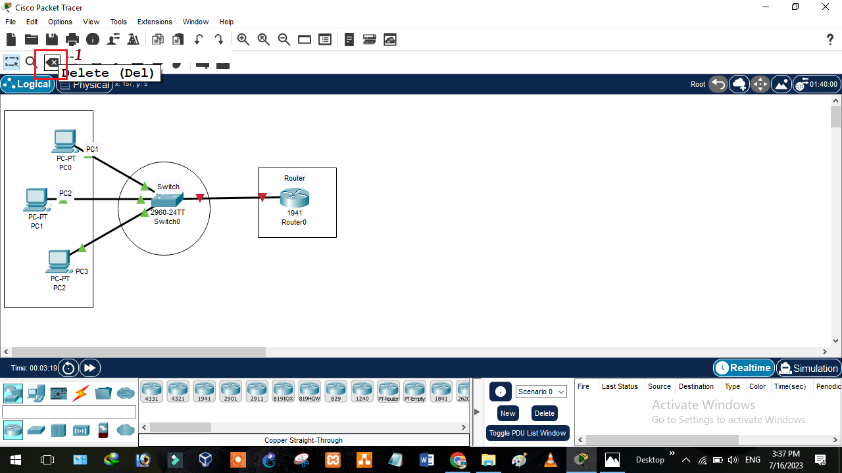Switch to the Physical workspace tab
Viewport: 842px width, 473px height.
[84, 84]
